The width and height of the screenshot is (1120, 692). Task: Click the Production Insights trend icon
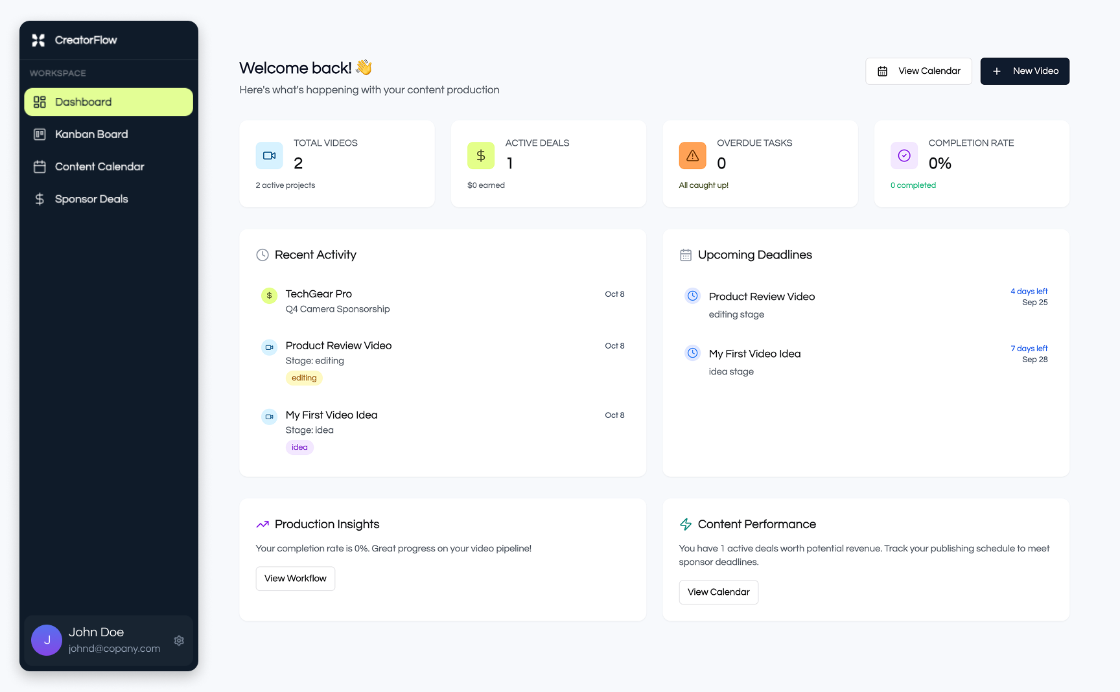point(262,524)
